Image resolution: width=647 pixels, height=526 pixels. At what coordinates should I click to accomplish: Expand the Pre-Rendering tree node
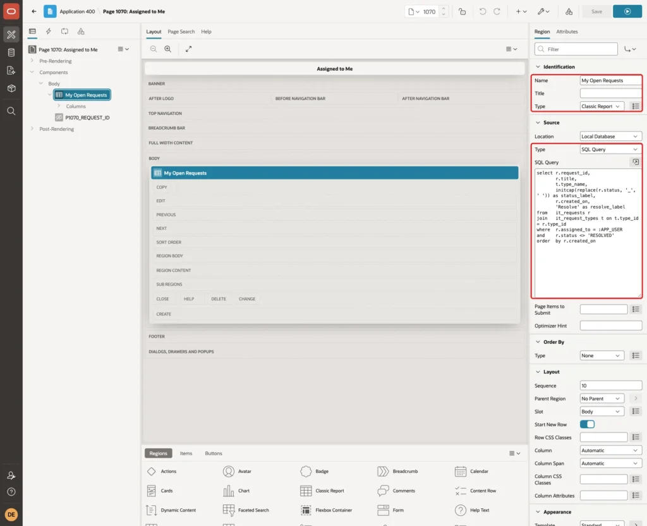tap(32, 61)
